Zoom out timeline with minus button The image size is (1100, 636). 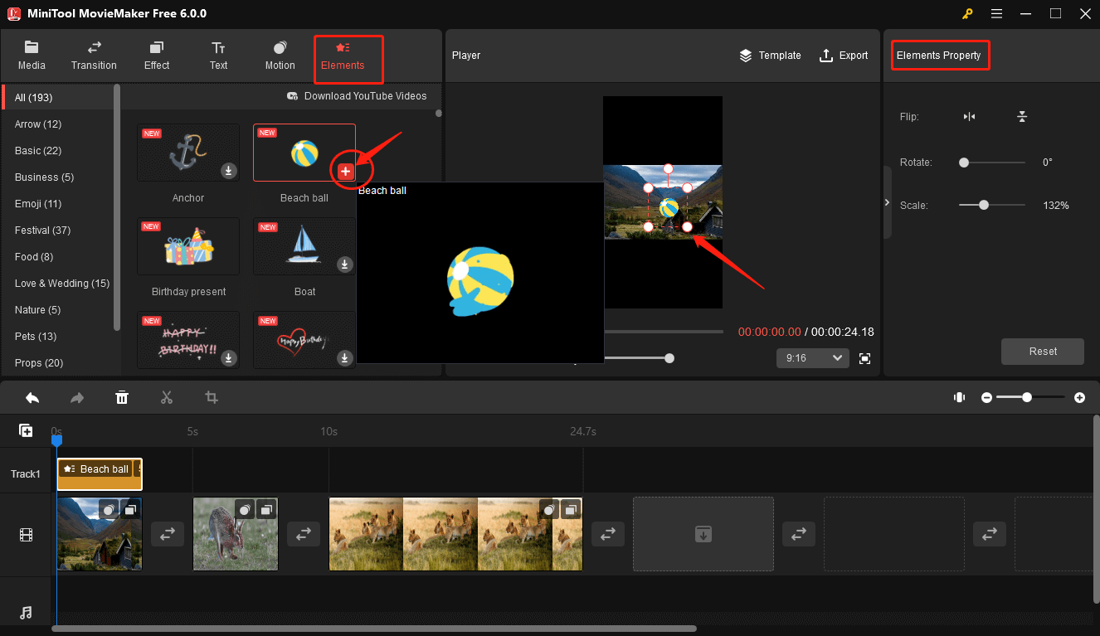(986, 398)
